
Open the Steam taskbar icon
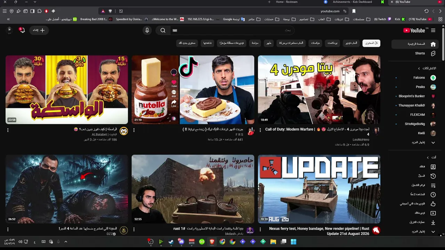point(171,242)
